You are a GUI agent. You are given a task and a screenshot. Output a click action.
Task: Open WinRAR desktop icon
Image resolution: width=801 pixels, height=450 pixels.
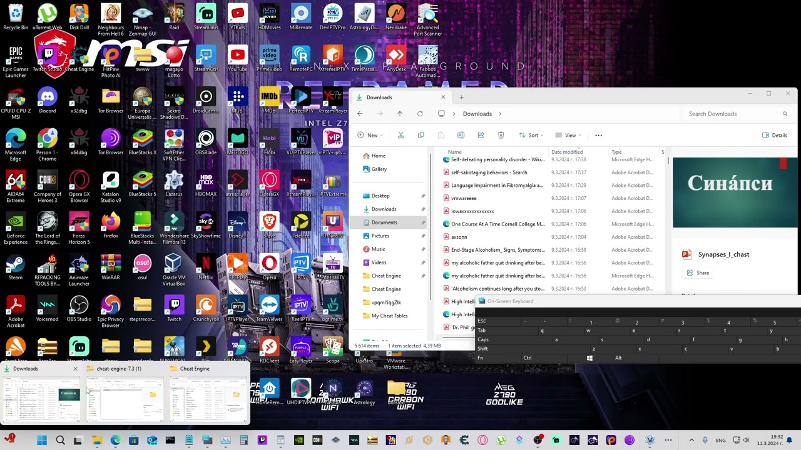click(x=111, y=267)
